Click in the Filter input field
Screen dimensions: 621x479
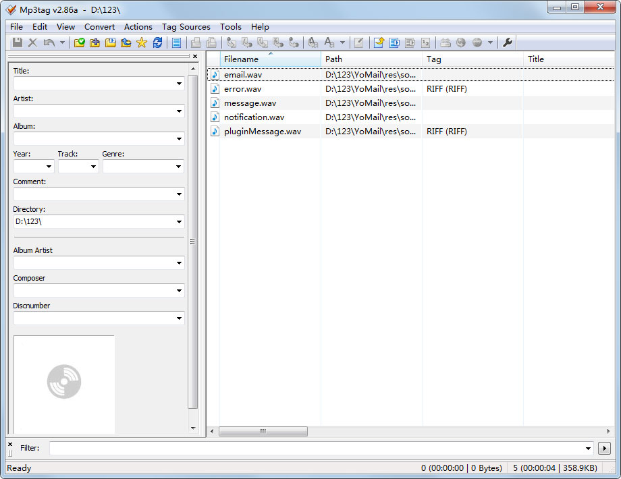[x=317, y=449]
